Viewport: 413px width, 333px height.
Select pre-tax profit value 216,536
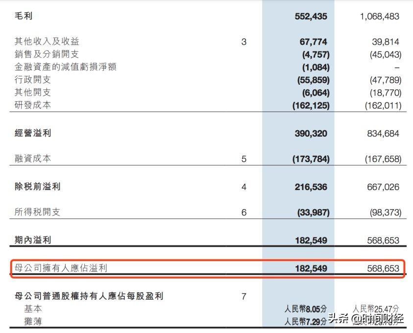click(x=311, y=187)
